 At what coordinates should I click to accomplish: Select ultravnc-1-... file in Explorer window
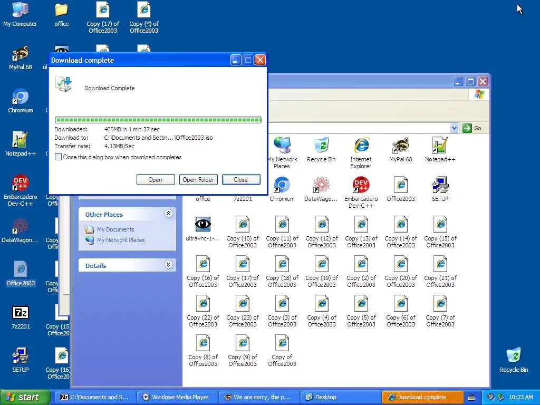click(203, 229)
